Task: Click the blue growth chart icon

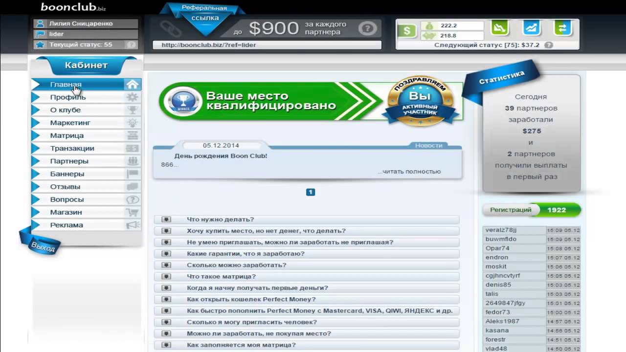Action: 531,28
